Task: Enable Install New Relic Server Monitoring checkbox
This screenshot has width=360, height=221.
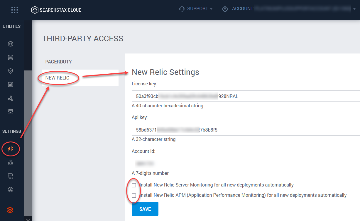Action: [x=134, y=185]
